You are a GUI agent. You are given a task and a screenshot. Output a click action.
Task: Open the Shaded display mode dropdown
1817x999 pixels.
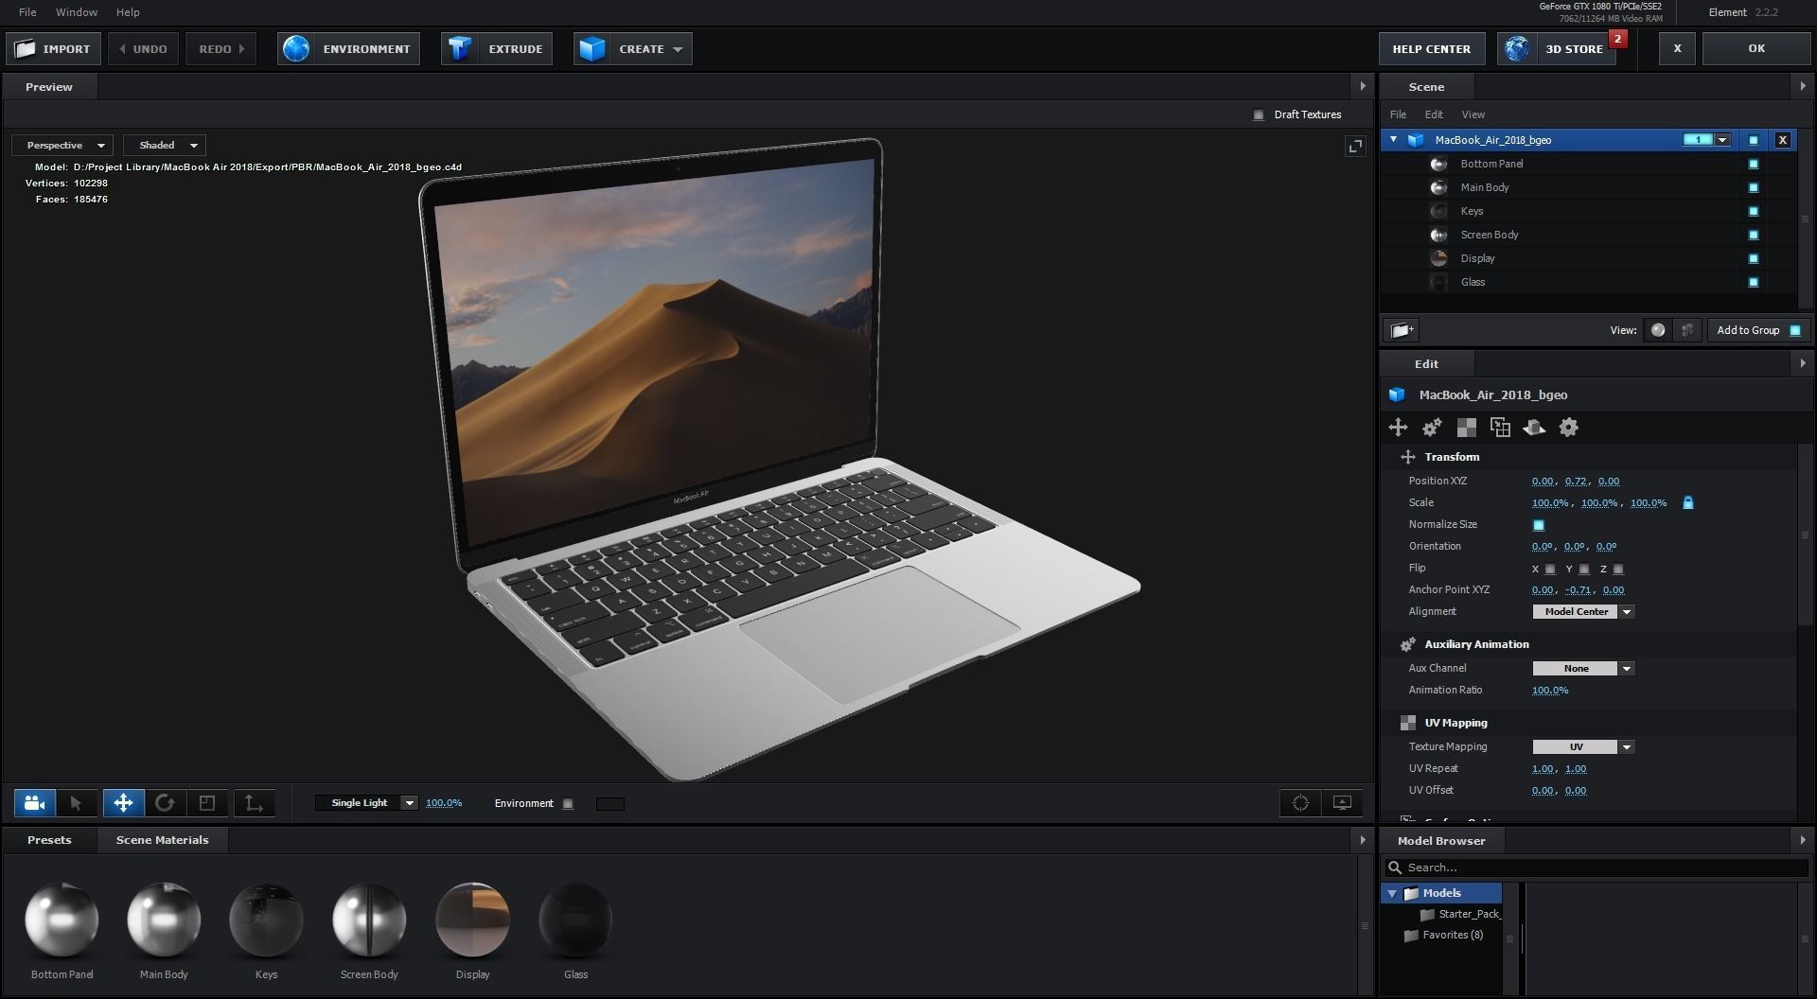[x=165, y=145]
